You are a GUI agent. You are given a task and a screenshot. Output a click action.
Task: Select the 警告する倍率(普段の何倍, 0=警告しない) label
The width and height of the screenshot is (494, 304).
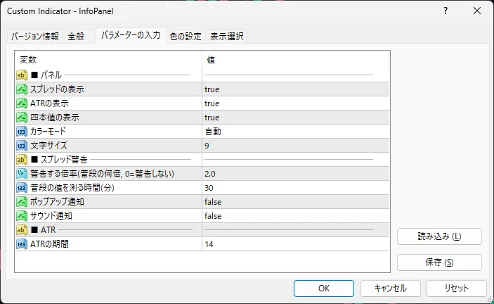103,174
